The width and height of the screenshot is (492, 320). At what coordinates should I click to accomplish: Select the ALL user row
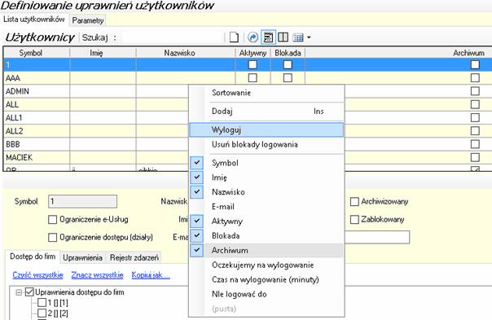[95, 104]
